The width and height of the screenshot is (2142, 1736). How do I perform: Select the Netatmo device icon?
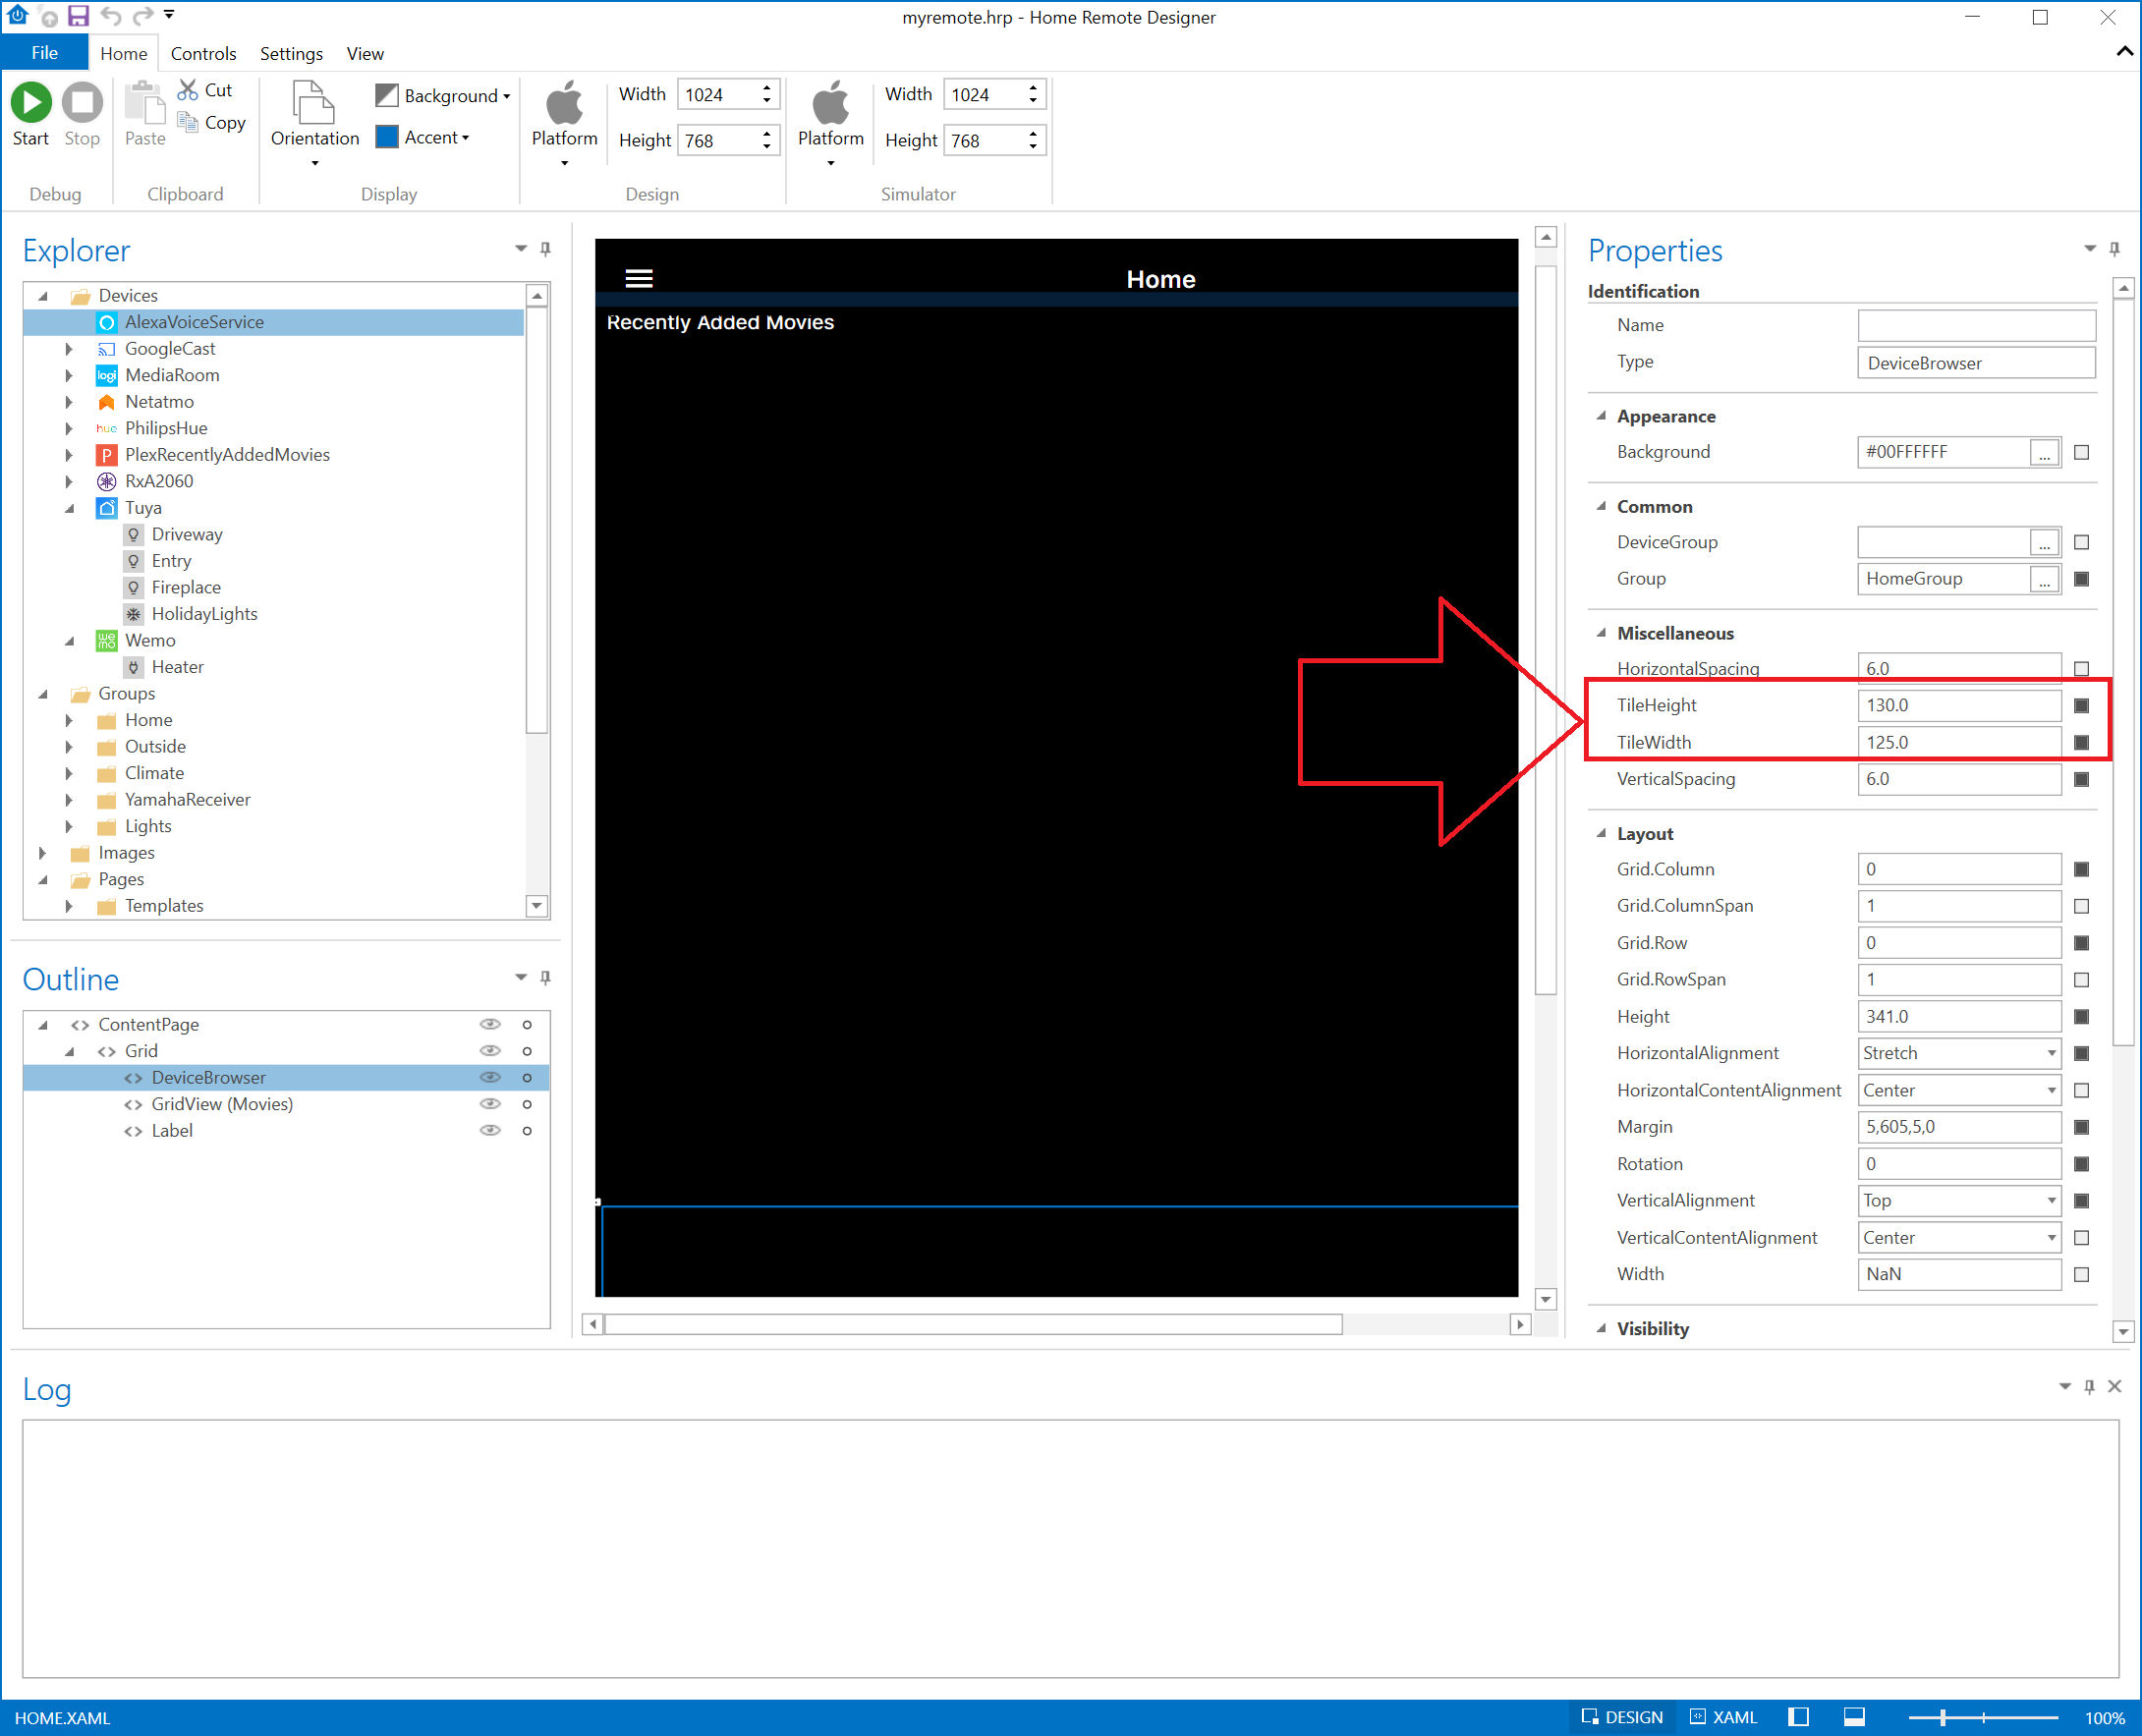pos(107,402)
